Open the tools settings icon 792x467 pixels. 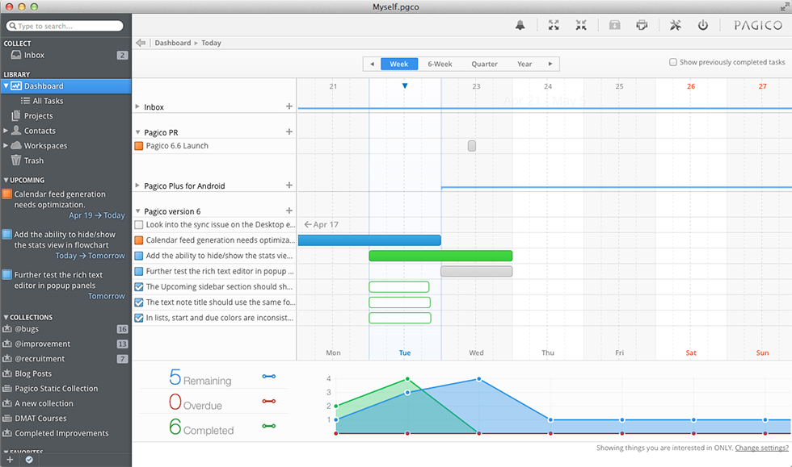[676, 25]
